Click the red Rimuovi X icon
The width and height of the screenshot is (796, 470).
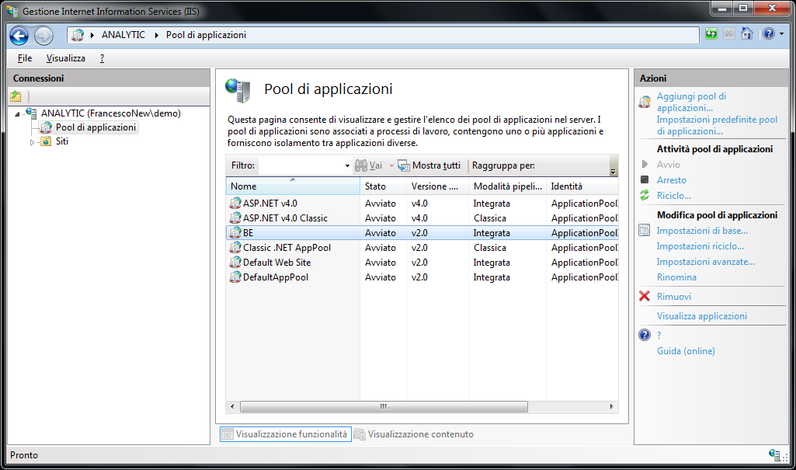644,297
